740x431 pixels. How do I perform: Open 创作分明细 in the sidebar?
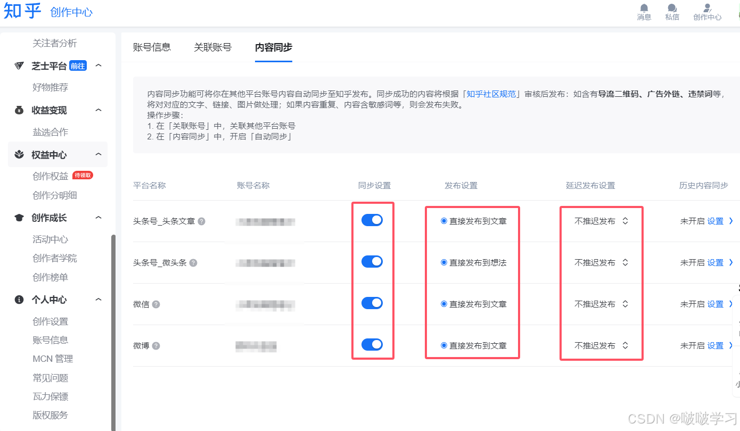pos(54,195)
